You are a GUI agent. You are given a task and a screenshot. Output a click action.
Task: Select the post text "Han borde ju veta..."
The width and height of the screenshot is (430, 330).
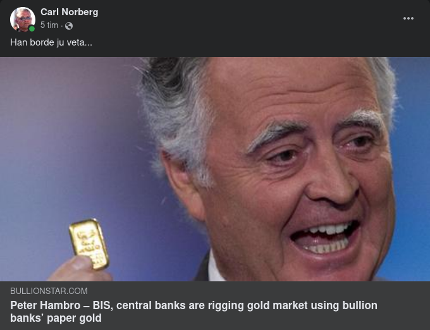(x=51, y=42)
